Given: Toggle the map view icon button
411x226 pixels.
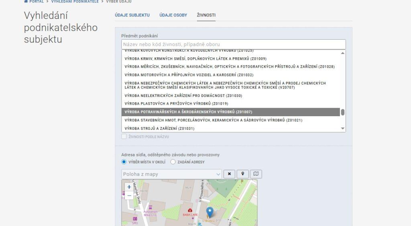Looking at the screenshot, I should (256, 174).
